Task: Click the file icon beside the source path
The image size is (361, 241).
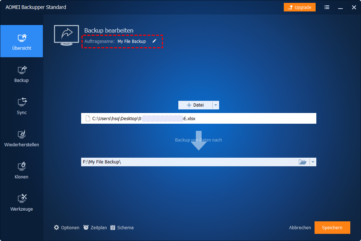Action: point(88,118)
